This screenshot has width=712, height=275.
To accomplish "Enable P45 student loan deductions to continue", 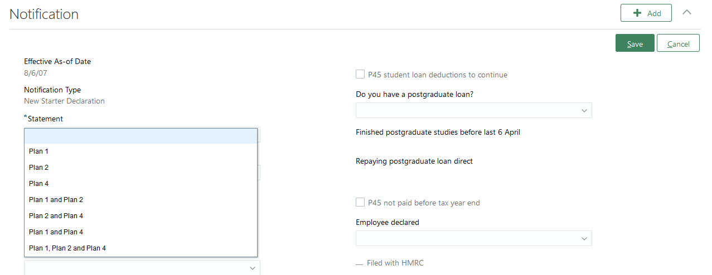I will [x=360, y=75].
